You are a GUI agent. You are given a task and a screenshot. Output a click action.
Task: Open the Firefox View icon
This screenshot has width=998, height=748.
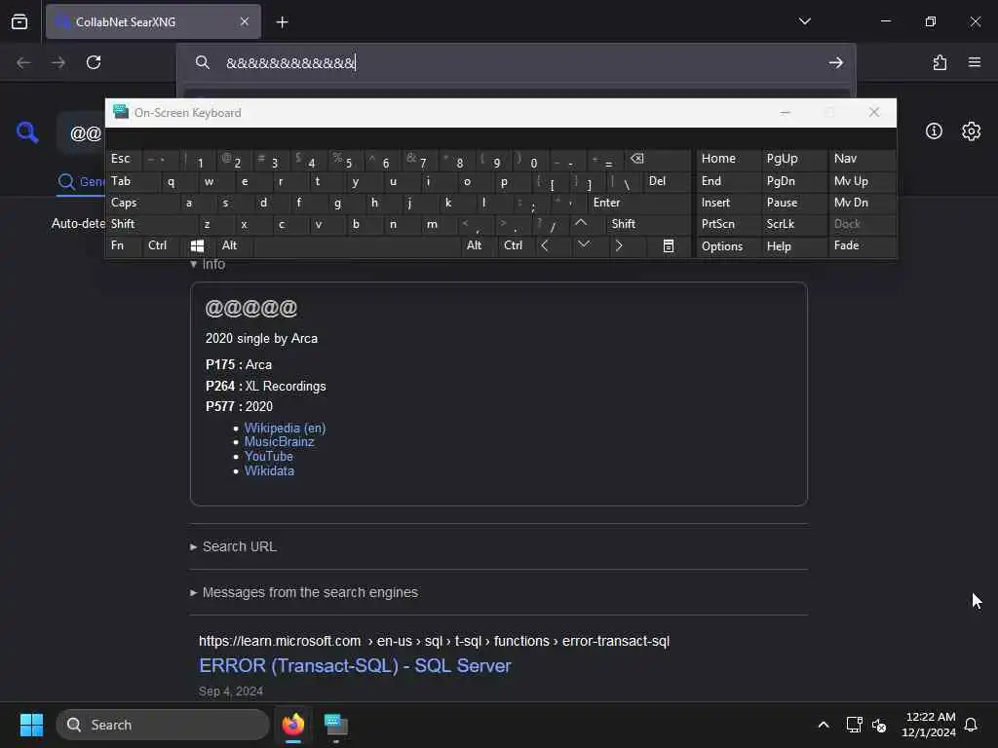click(19, 21)
